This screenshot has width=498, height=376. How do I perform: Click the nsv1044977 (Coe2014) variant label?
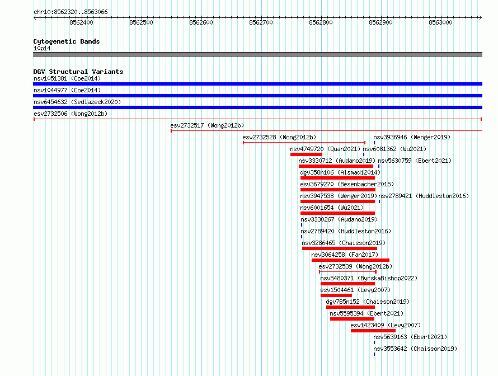tap(67, 90)
